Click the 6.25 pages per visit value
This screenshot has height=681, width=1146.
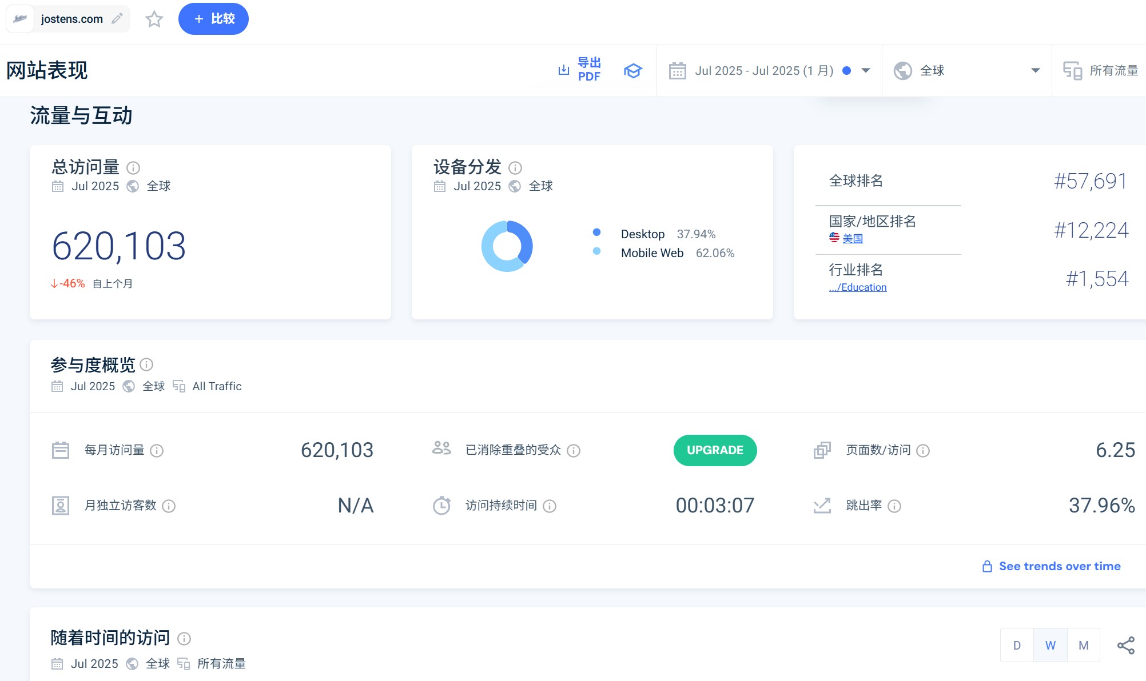1115,450
